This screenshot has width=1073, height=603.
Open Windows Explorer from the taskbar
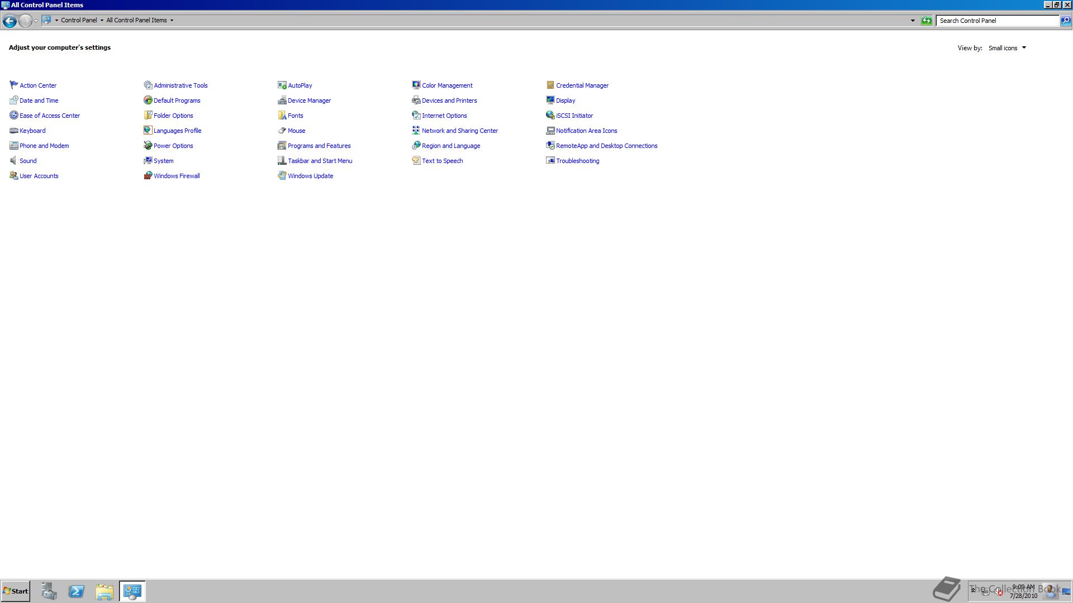(104, 591)
